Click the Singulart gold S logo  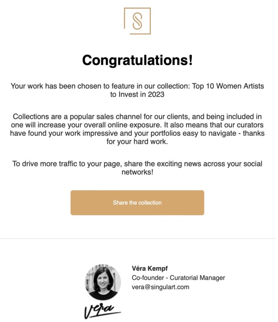(x=137, y=21)
